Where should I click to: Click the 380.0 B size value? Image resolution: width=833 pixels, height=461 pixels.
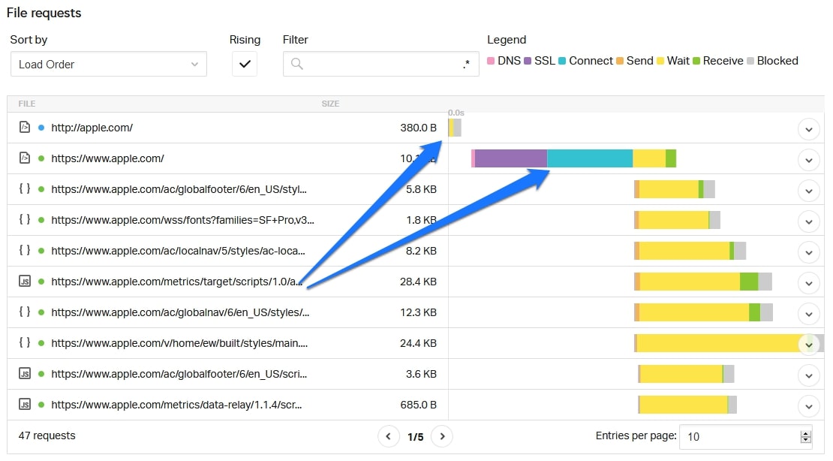coord(418,128)
